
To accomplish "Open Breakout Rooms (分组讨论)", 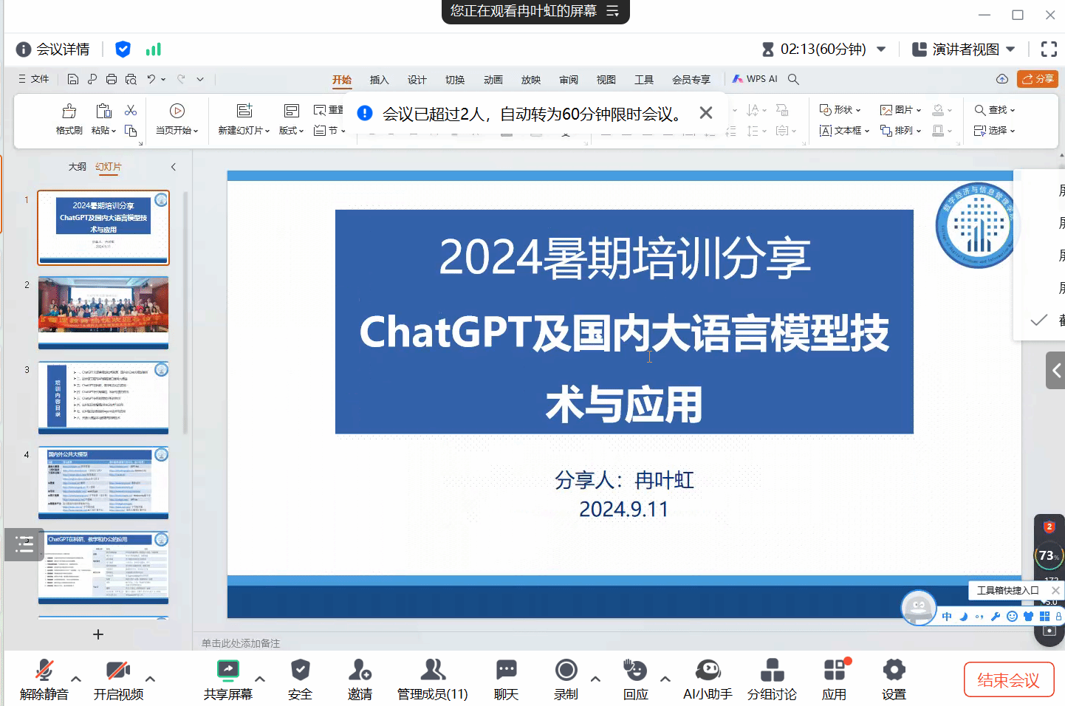I will [x=772, y=671].
